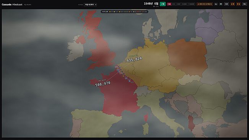Set simulation speed to 2x
This screenshot has width=249, height=140.
click(173, 4)
